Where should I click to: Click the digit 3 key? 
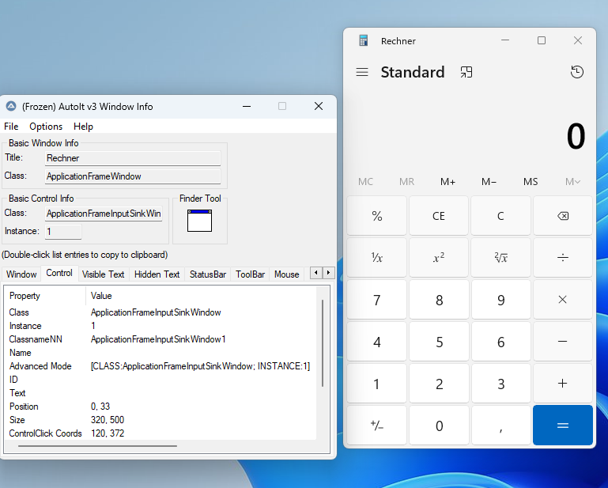pyautogui.click(x=501, y=384)
